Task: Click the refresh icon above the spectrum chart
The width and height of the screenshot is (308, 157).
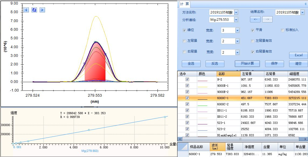Action: tap(34, 10)
